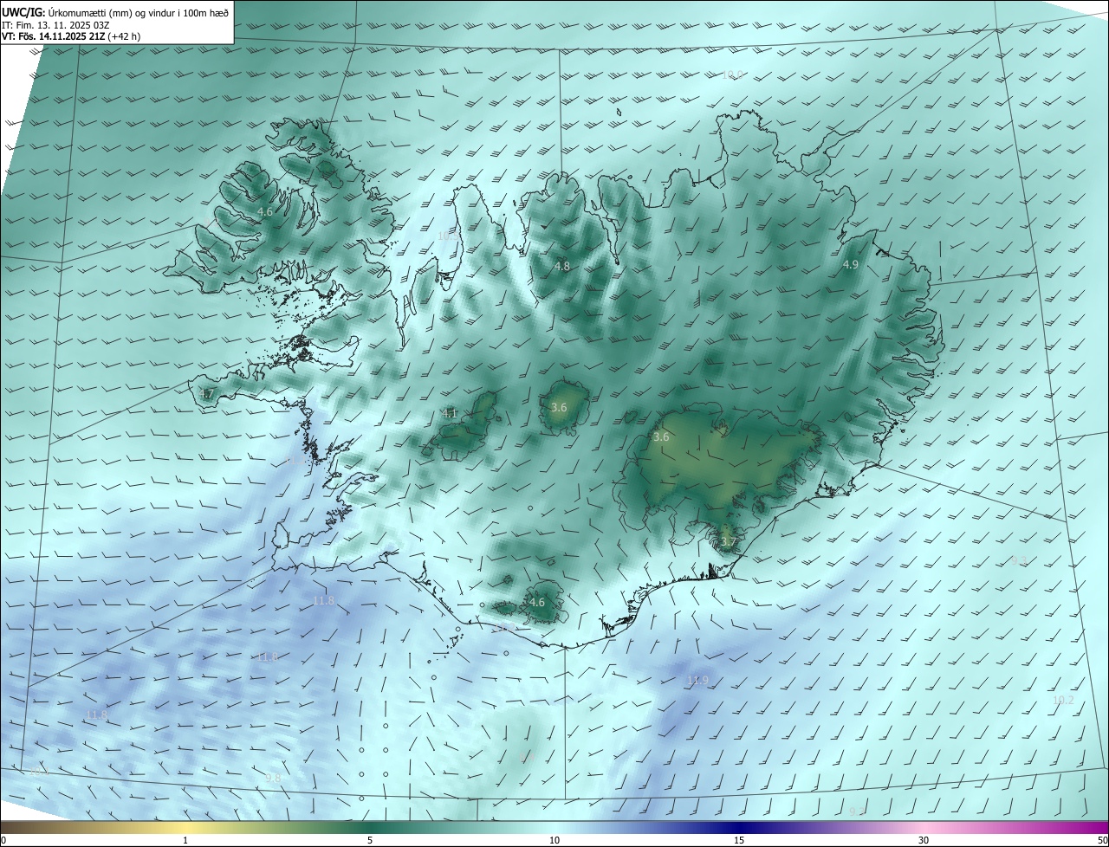Click the 11.9 value over southern ocean
This screenshot has height=847, width=1109.
pos(697,680)
